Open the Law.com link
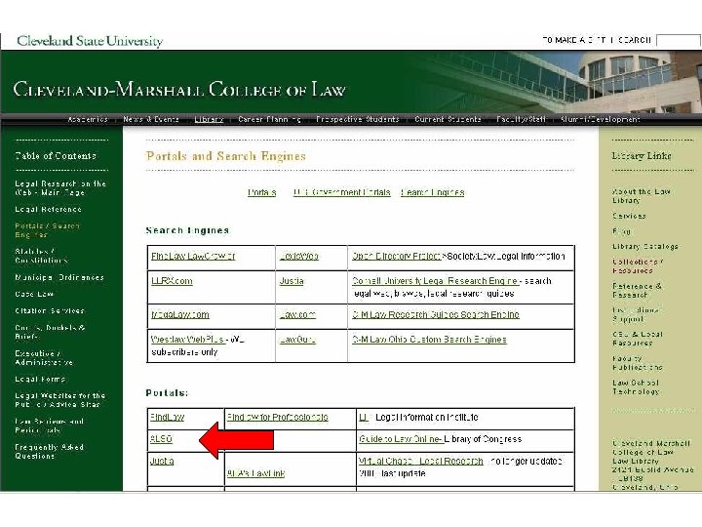 (297, 314)
